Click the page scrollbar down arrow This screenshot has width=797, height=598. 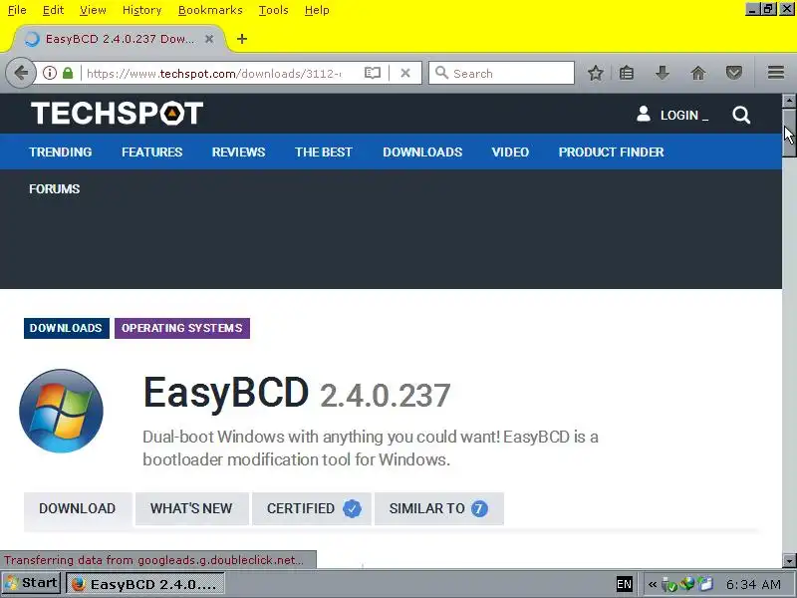tap(789, 561)
